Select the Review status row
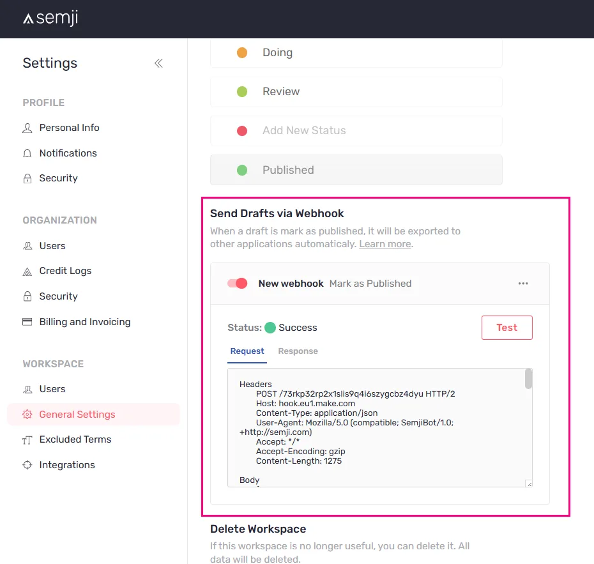594x564 pixels. pyautogui.click(x=356, y=92)
